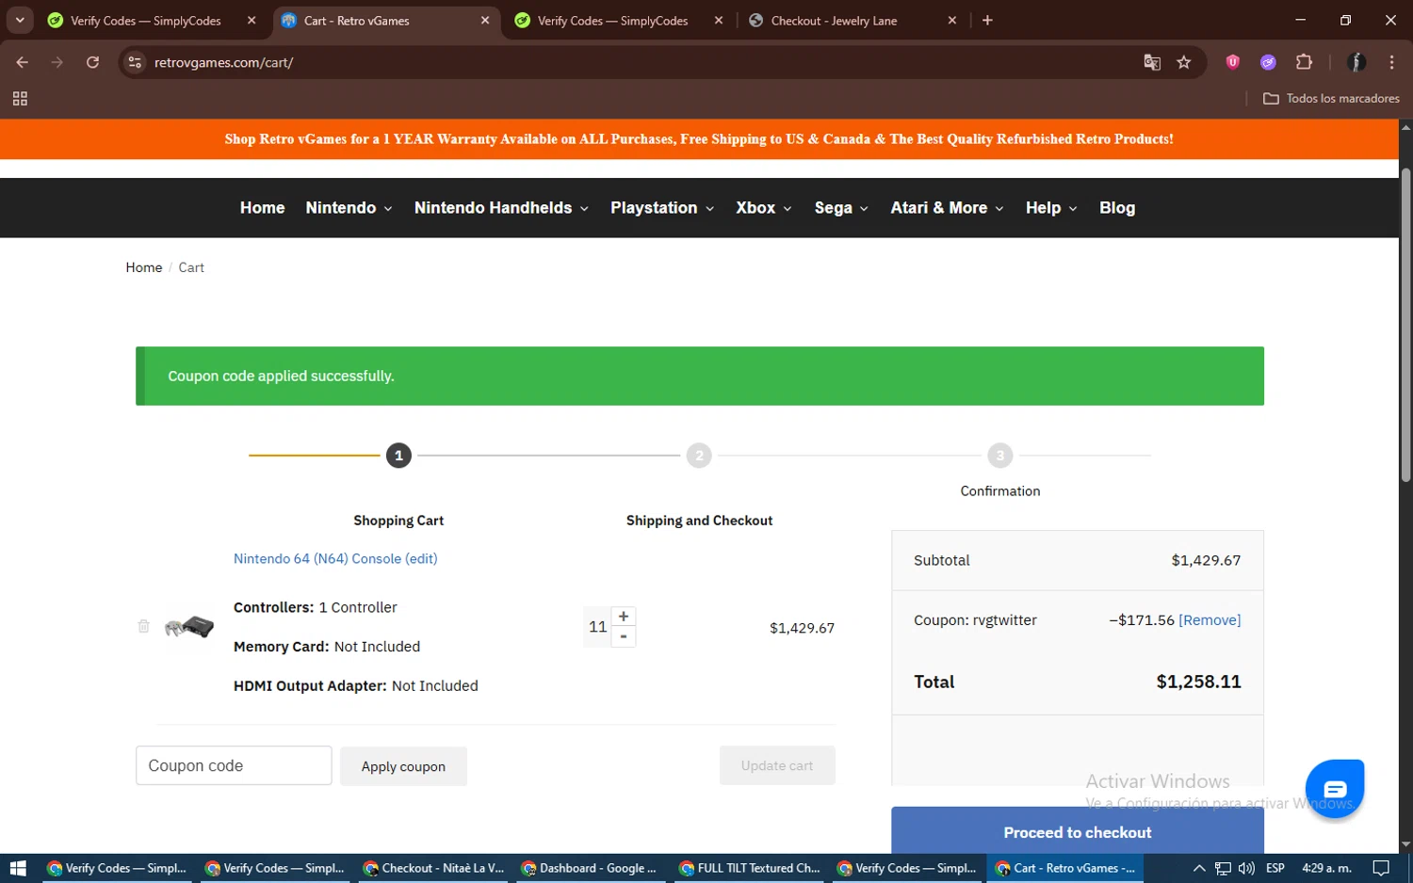Image resolution: width=1413 pixels, height=883 pixels.
Task: Open the apps grid in bookmarks bar
Action: 20,98
